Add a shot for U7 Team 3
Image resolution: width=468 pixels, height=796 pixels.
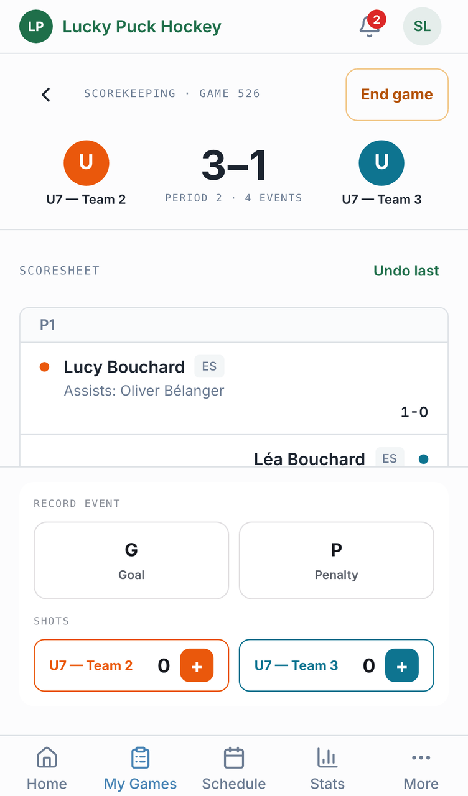click(x=402, y=666)
